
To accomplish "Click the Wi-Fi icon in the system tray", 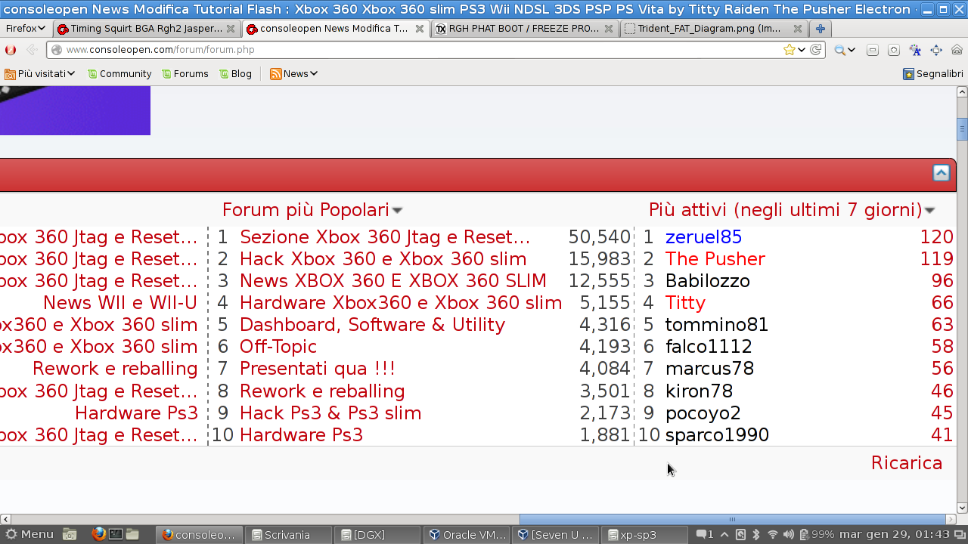I will [772, 534].
